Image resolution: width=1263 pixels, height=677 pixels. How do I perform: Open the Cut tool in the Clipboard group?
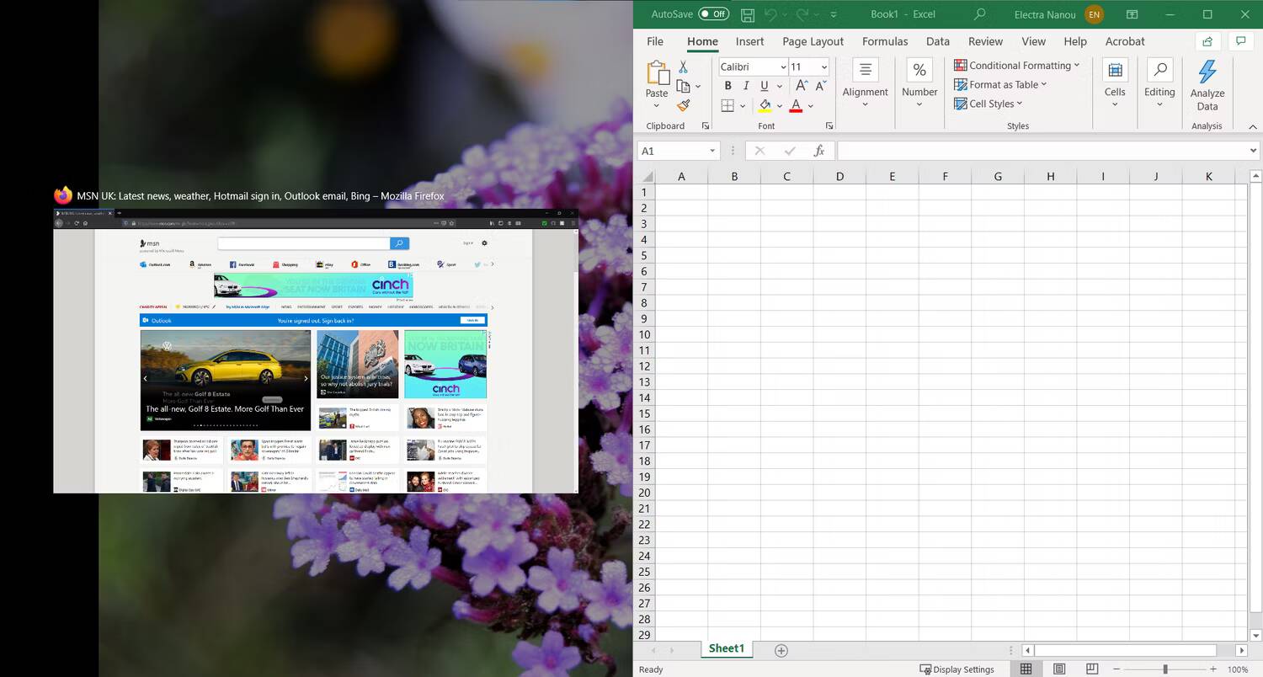(683, 66)
